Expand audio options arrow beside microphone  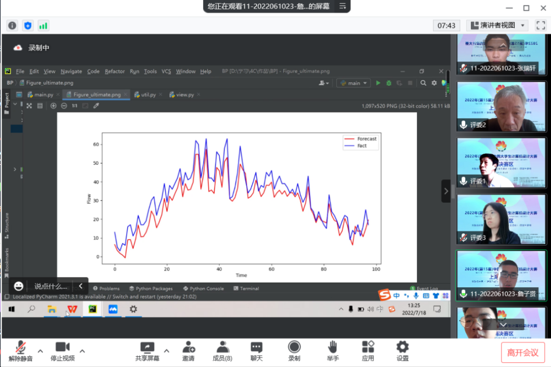(x=40, y=351)
